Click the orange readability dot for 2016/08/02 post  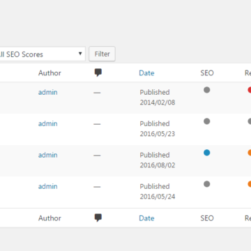pyautogui.click(x=250, y=153)
